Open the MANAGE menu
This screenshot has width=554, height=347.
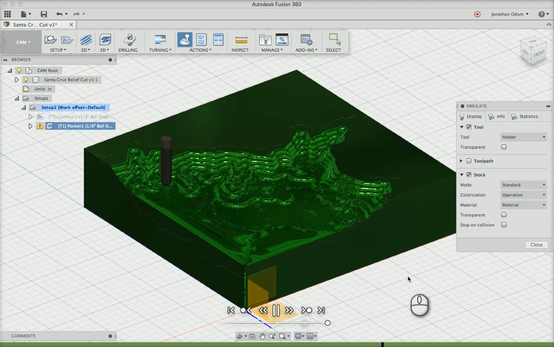[x=272, y=50]
